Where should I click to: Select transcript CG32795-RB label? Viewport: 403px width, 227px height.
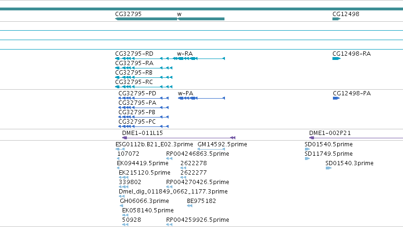tap(134, 73)
